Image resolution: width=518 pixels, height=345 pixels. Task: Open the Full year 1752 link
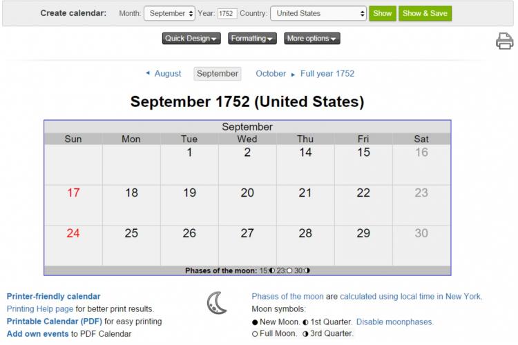coord(327,74)
